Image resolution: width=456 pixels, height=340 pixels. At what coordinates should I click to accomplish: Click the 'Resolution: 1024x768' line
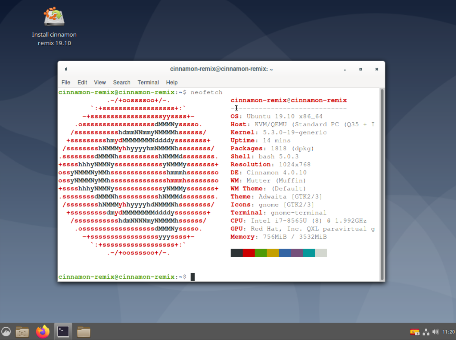tap(271, 164)
